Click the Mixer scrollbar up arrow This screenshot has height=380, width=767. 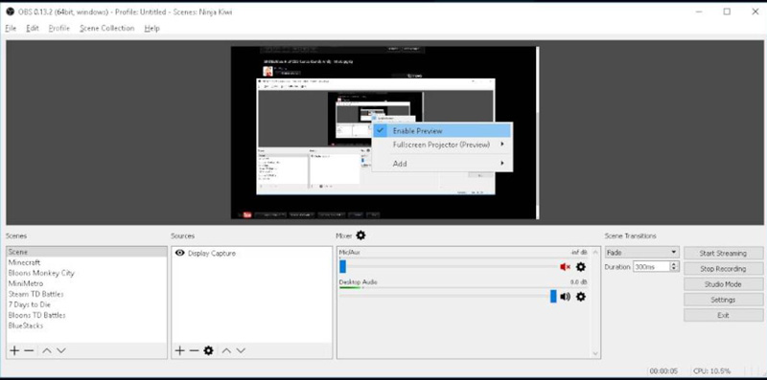coord(595,253)
